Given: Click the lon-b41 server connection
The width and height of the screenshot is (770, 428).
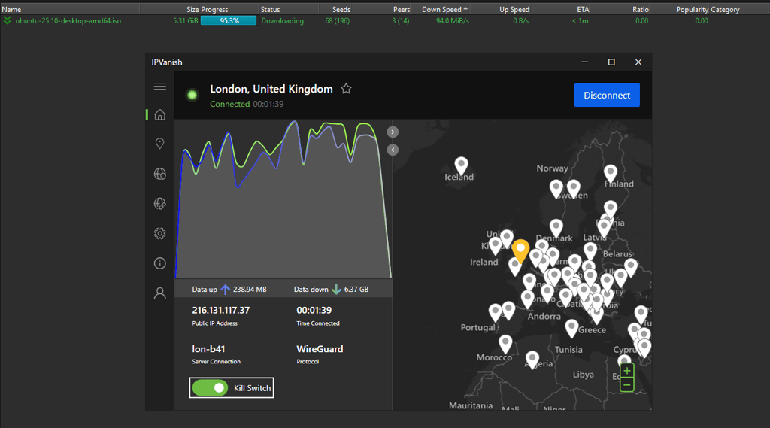Looking at the screenshot, I should [x=208, y=349].
